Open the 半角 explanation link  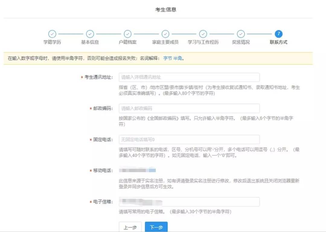[178, 58]
